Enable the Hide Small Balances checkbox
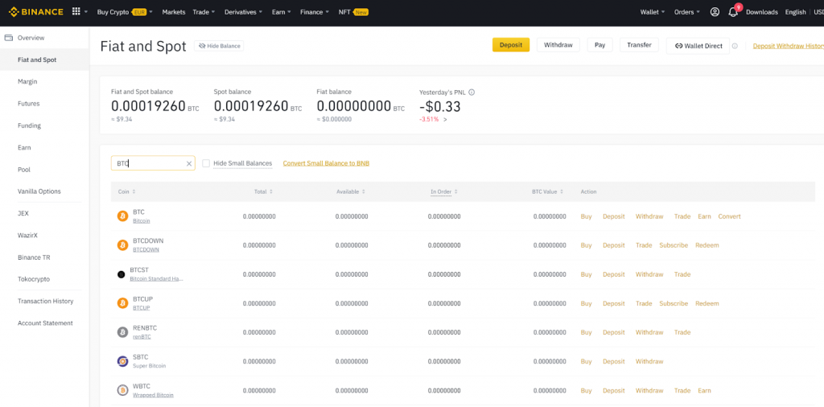 (x=206, y=163)
